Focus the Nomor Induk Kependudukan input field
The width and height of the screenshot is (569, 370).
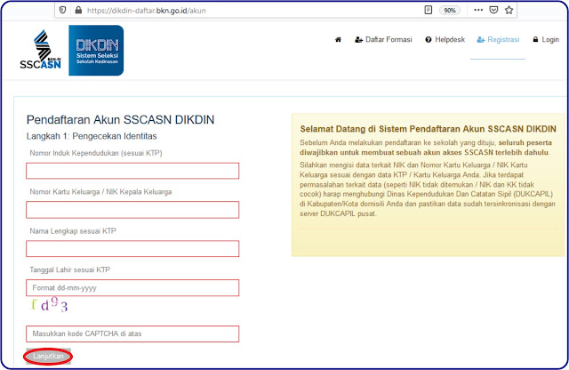[x=132, y=171]
